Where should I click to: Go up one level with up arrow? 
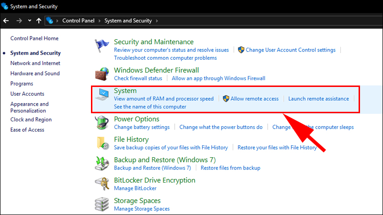(x=38, y=21)
